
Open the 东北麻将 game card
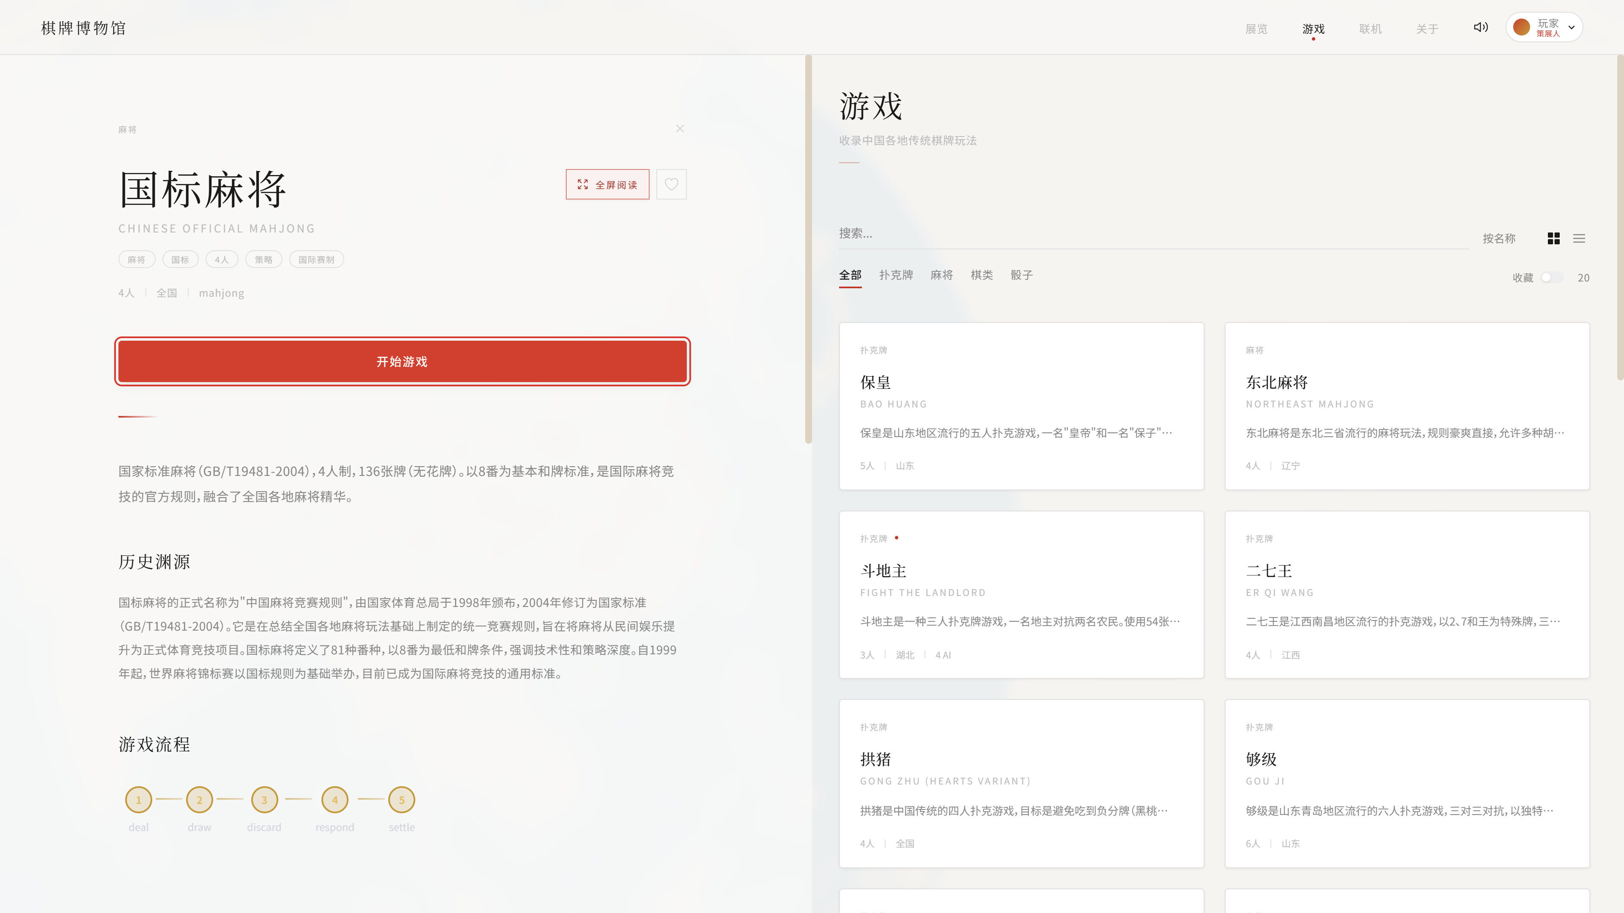(x=1407, y=406)
